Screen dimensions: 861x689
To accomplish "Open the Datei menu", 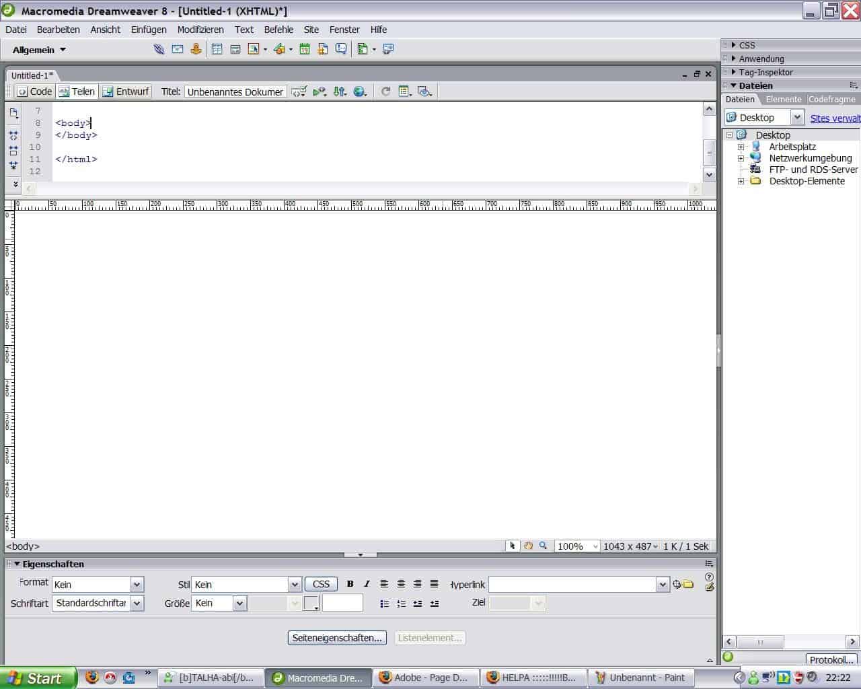I will tap(16, 30).
